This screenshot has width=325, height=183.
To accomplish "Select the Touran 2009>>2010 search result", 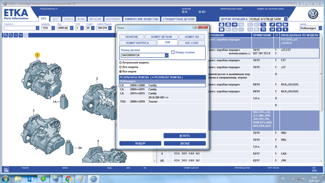I will [162, 102].
